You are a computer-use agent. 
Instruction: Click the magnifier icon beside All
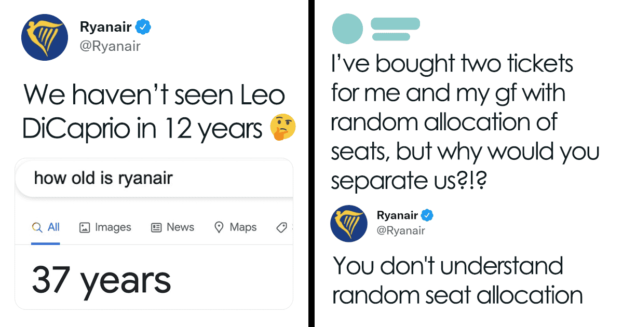[x=37, y=227]
